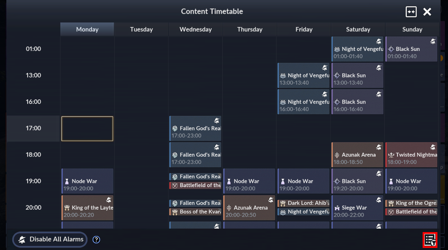This screenshot has width=448, height=250.
Task: Select the Monday column header
Action: tap(87, 29)
